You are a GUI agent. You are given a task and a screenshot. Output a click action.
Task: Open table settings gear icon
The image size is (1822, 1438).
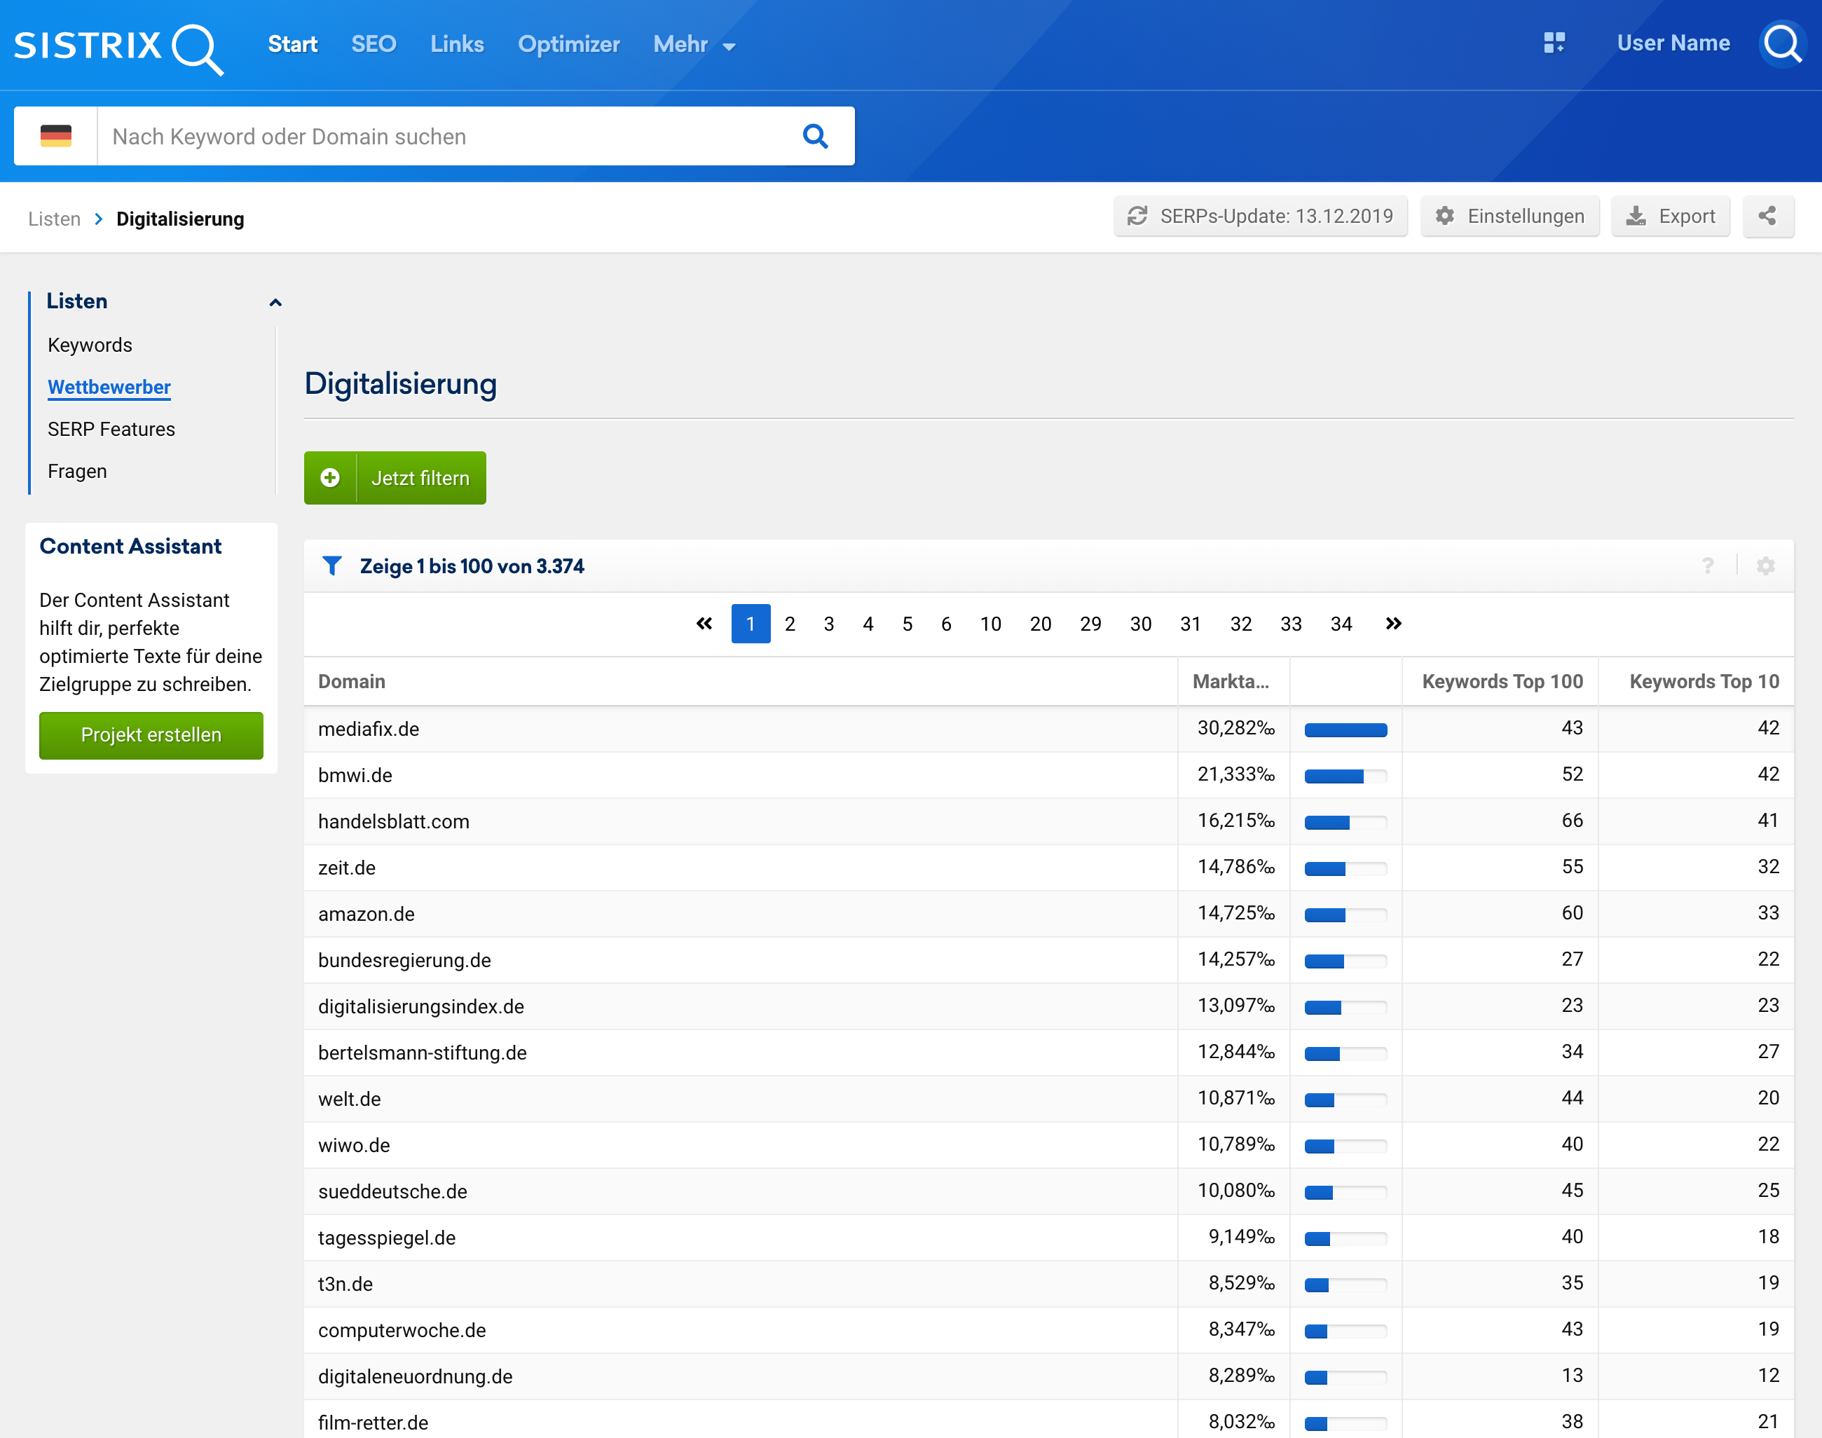coord(1766,566)
